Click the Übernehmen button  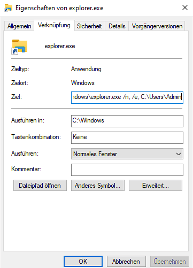point(169,262)
